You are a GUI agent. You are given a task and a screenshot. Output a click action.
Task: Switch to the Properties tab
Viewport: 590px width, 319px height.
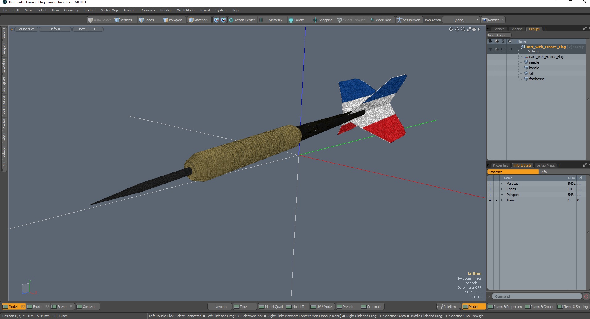click(500, 165)
